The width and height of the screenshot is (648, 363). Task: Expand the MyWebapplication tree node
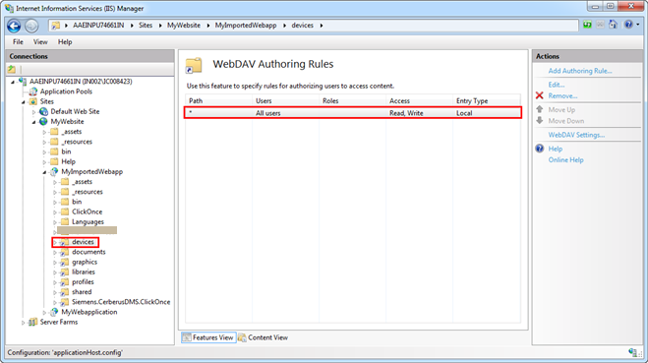click(x=44, y=313)
